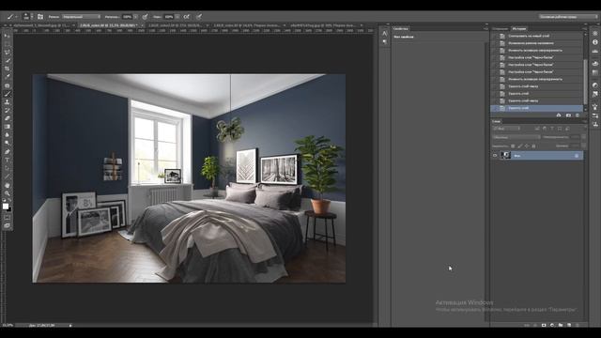Click the History panel scrollbar
This screenshot has width=601, height=338.
[585, 81]
